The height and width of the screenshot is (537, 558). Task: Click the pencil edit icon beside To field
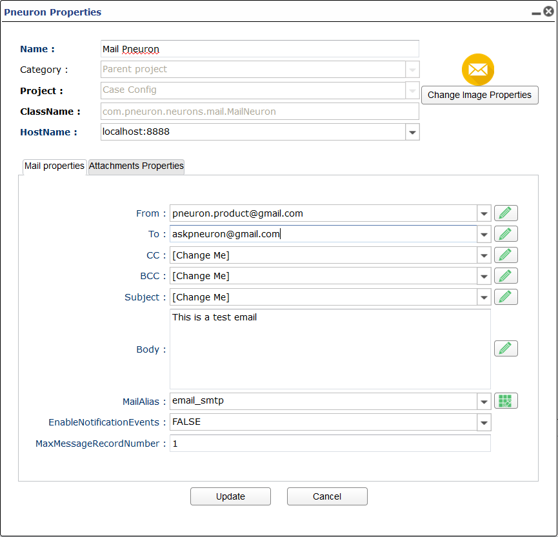[506, 234]
